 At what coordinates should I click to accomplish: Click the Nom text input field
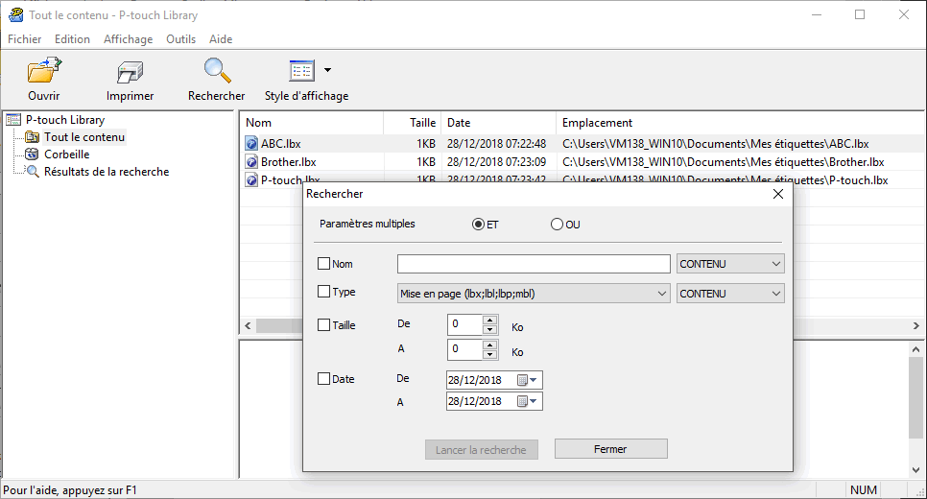(534, 264)
